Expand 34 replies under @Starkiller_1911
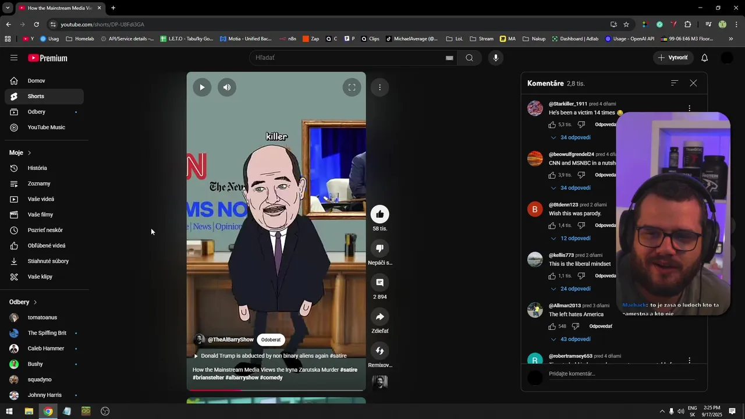 coord(570,137)
